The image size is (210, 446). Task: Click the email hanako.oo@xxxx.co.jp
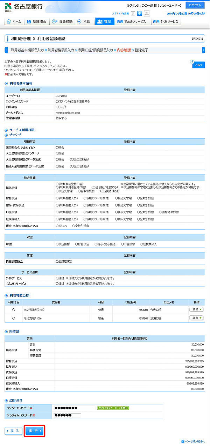[x=68, y=112]
